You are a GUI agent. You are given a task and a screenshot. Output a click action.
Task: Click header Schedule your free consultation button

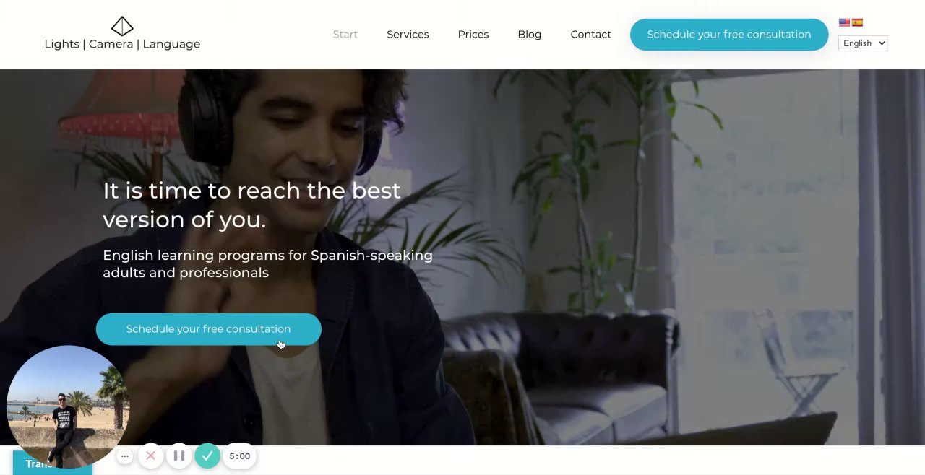pyautogui.click(x=729, y=35)
